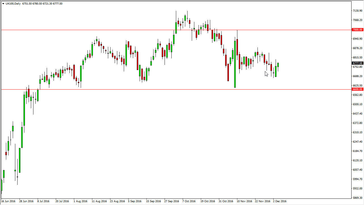Click the 6247.90 price axis label
This screenshot has height=205, width=364.
coord(357,142)
